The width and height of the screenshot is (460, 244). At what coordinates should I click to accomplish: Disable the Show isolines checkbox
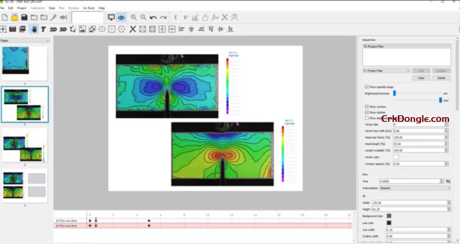[367, 112]
